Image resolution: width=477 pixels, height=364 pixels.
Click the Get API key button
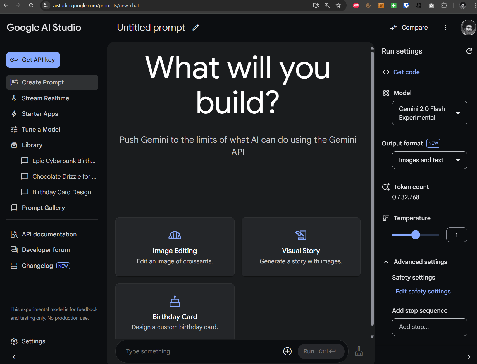click(33, 60)
